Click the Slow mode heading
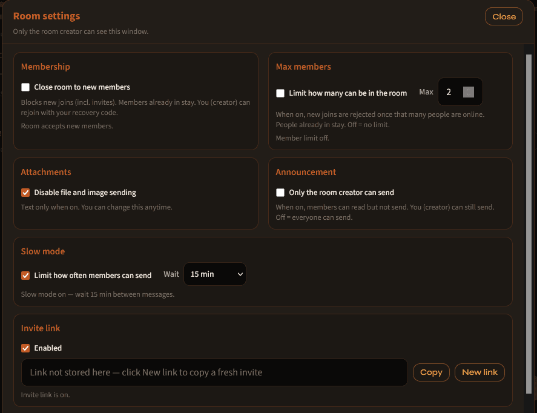The image size is (537, 413). (43, 251)
